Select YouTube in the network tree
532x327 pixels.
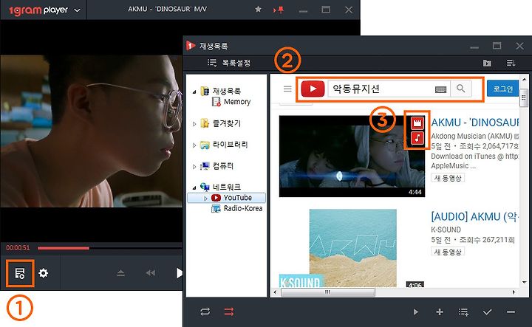click(x=237, y=198)
